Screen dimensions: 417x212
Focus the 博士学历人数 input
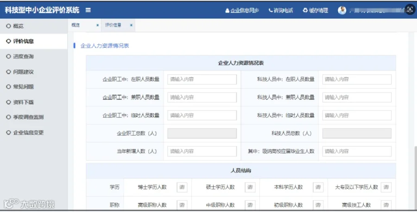[182, 187]
